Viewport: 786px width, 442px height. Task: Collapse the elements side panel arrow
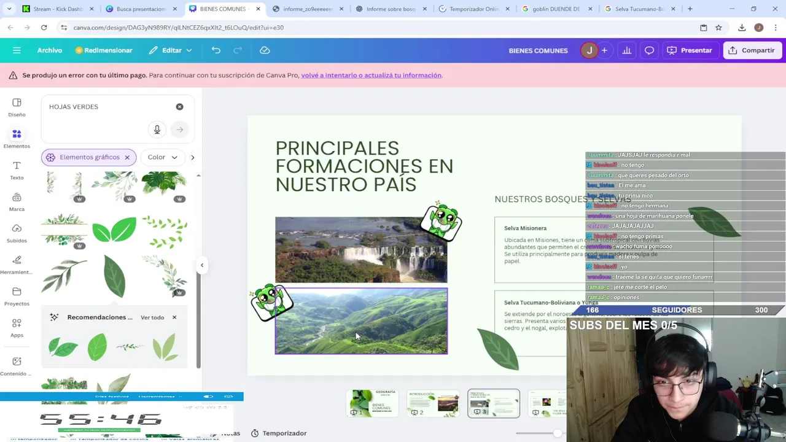[201, 265]
